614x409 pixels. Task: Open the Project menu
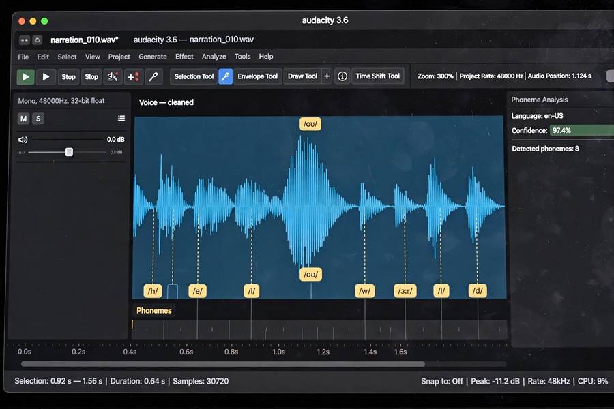(119, 57)
